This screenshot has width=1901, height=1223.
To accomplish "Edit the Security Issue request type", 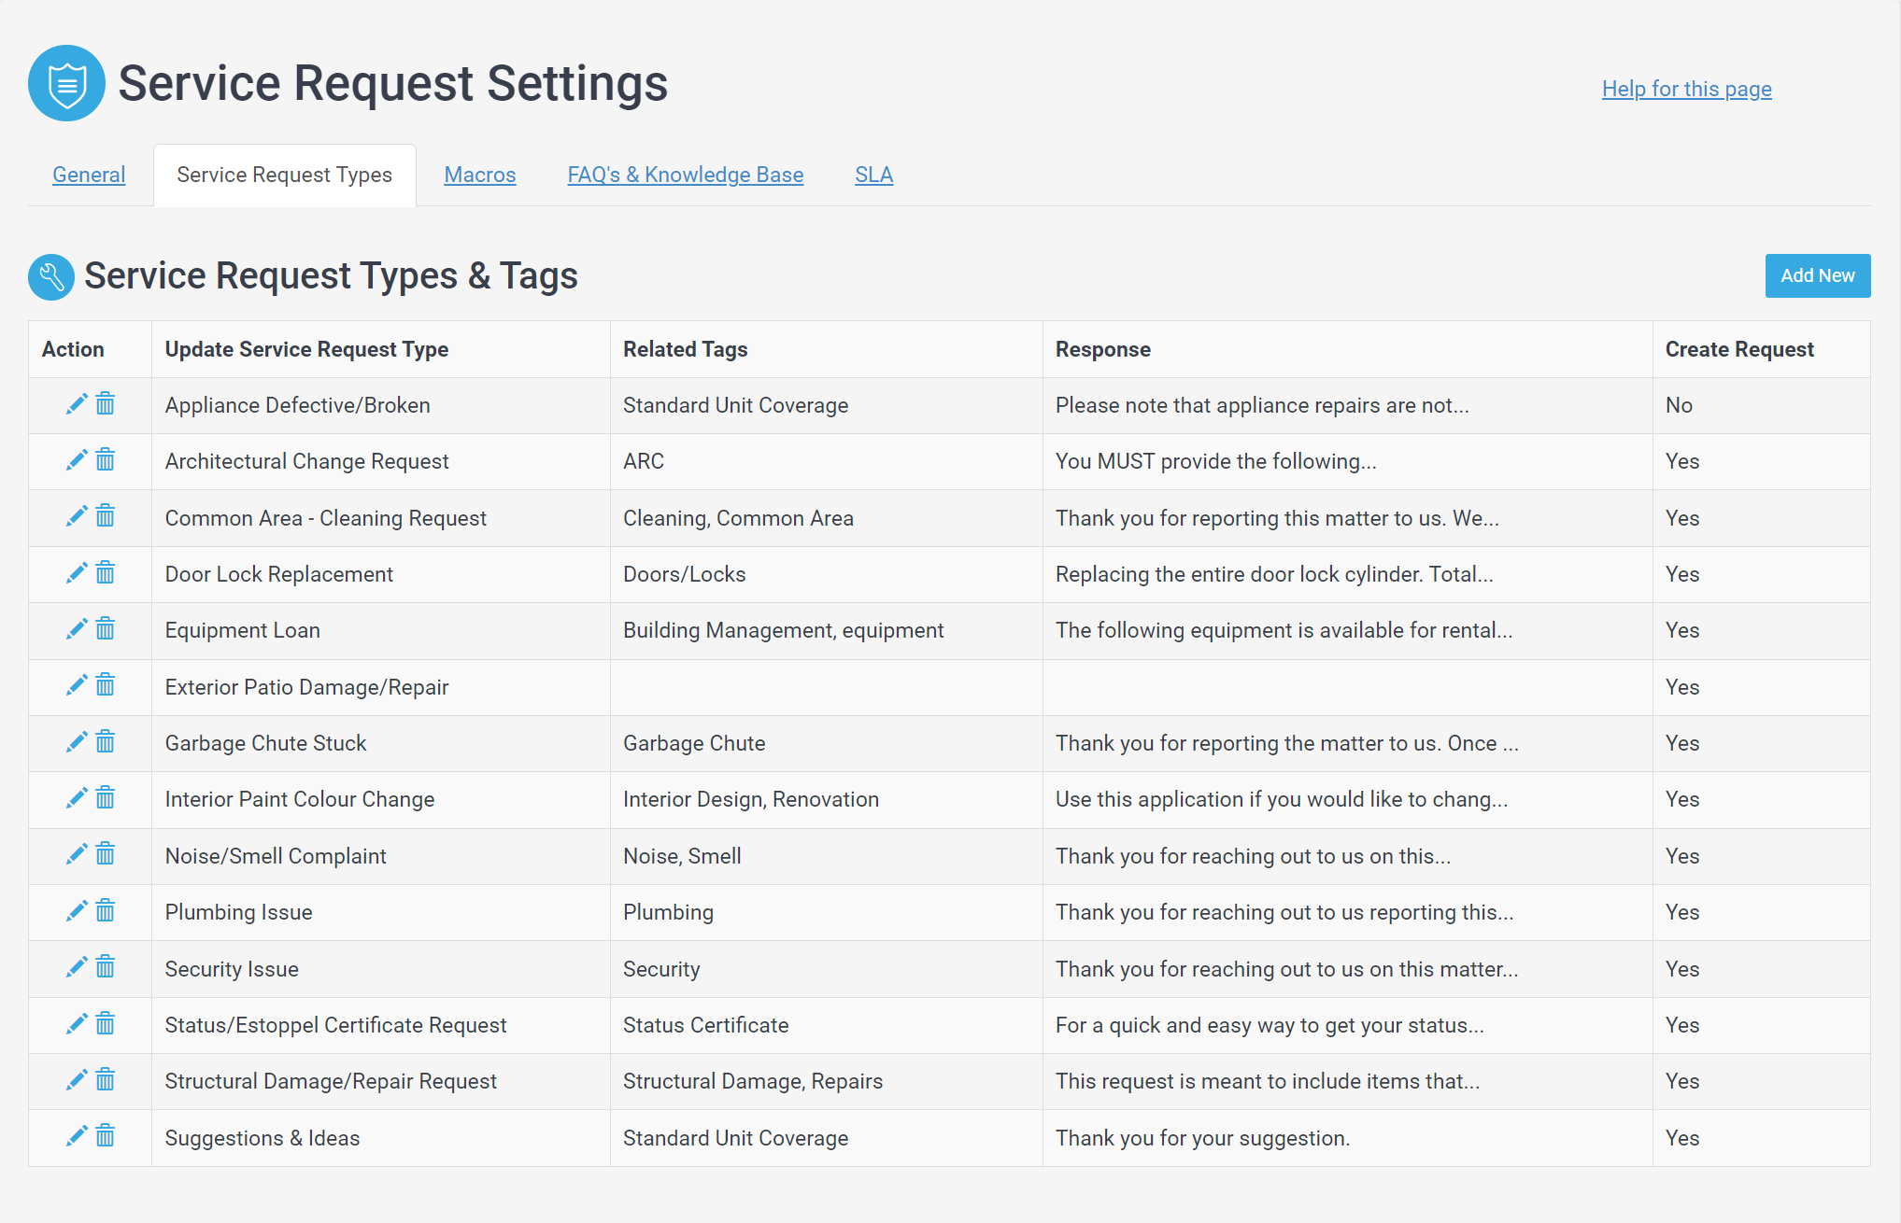I will (76, 968).
